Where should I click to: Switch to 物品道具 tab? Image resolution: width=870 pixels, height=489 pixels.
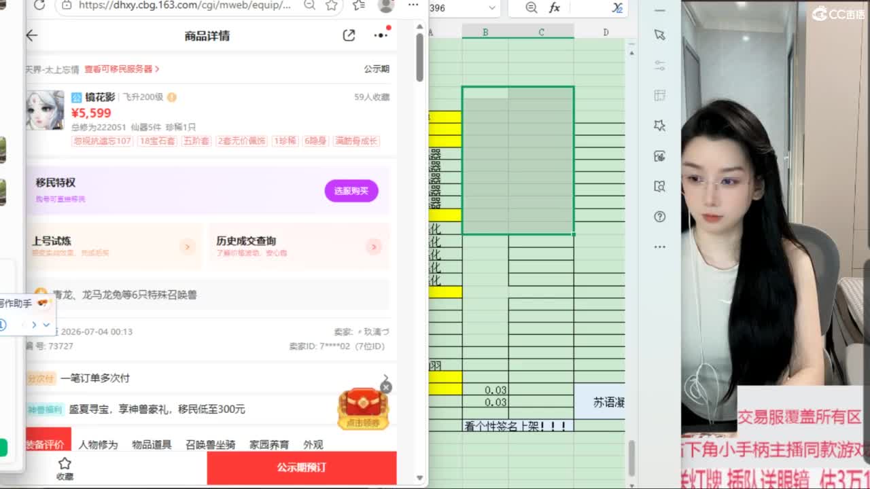pyautogui.click(x=152, y=445)
